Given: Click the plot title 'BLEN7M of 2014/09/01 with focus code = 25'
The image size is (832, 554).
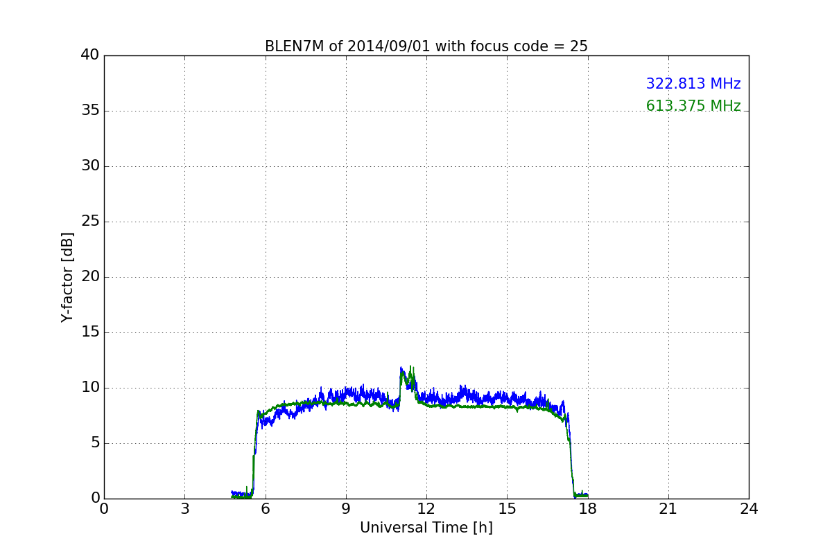Looking at the screenshot, I should [x=426, y=46].
